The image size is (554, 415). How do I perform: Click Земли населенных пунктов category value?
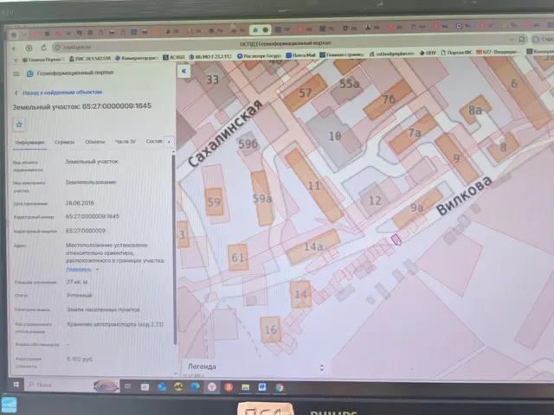click(x=103, y=310)
